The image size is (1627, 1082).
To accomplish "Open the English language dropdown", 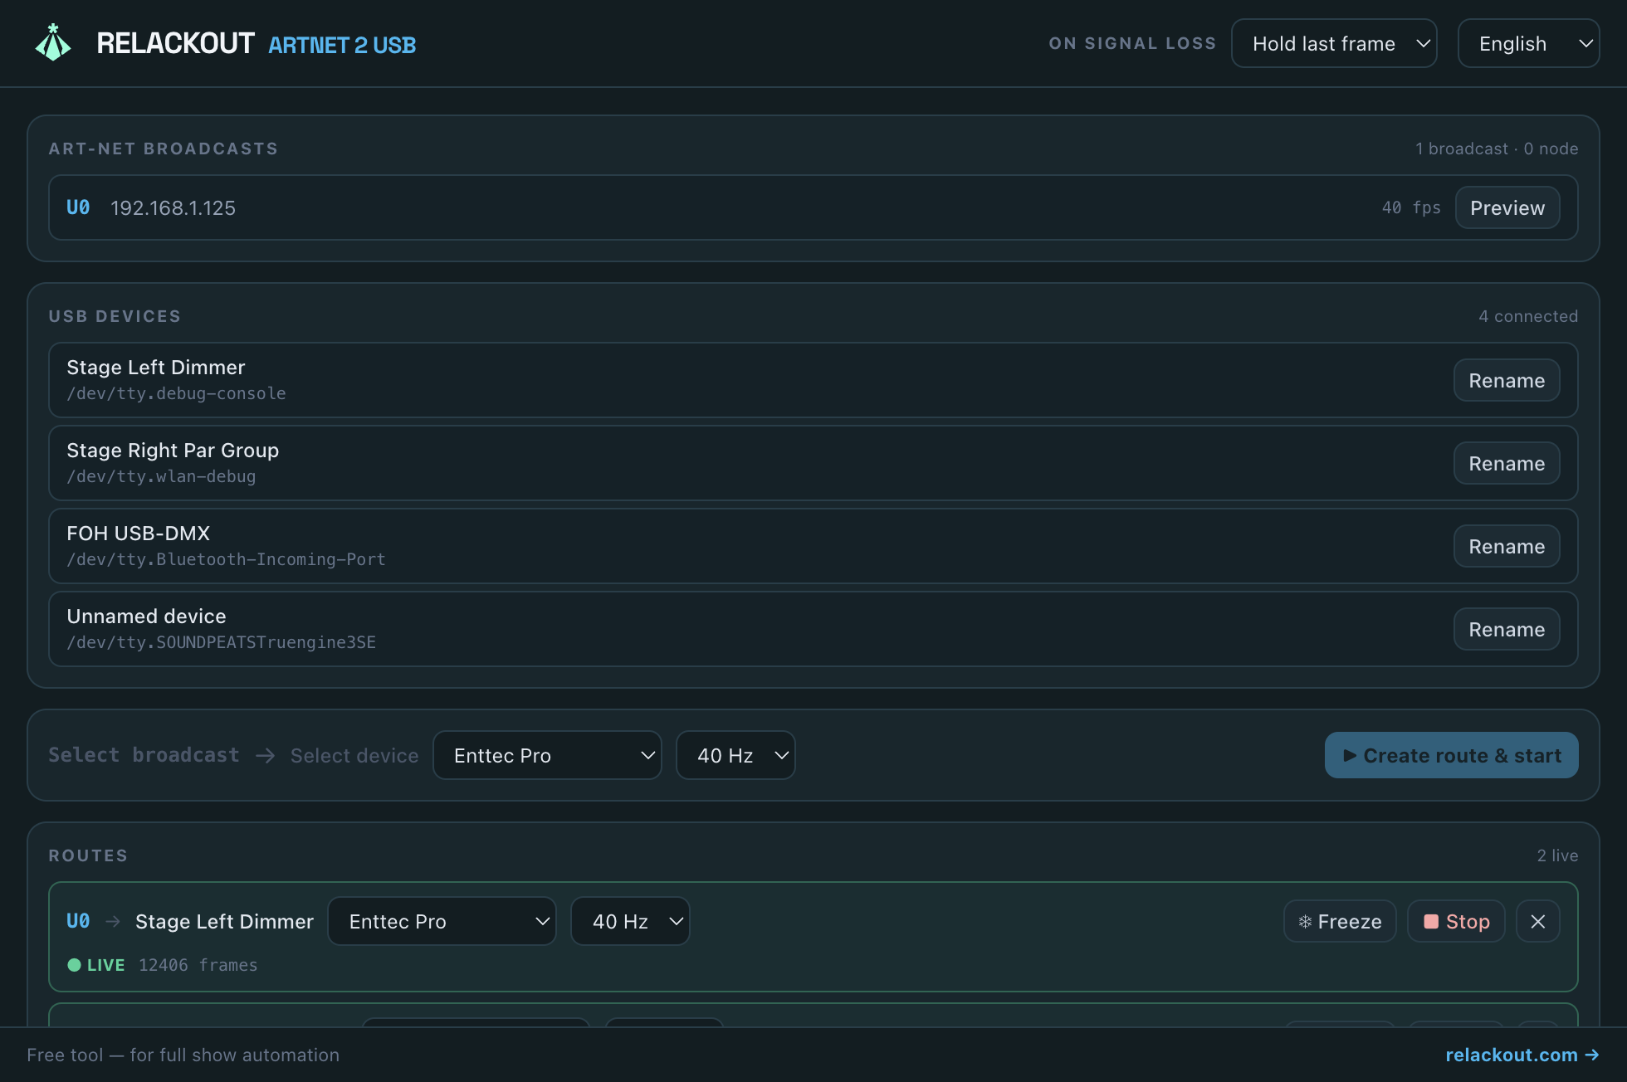I will tap(1528, 43).
